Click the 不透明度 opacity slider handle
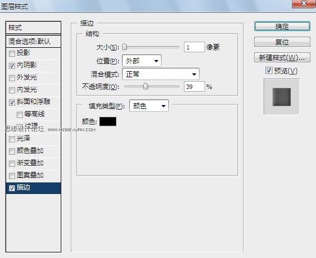This screenshot has height=258, width=316. (x=145, y=87)
